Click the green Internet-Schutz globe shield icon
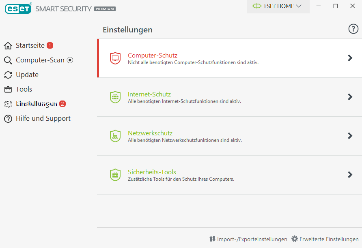Screen dimensions: 362x248 [115, 97]
